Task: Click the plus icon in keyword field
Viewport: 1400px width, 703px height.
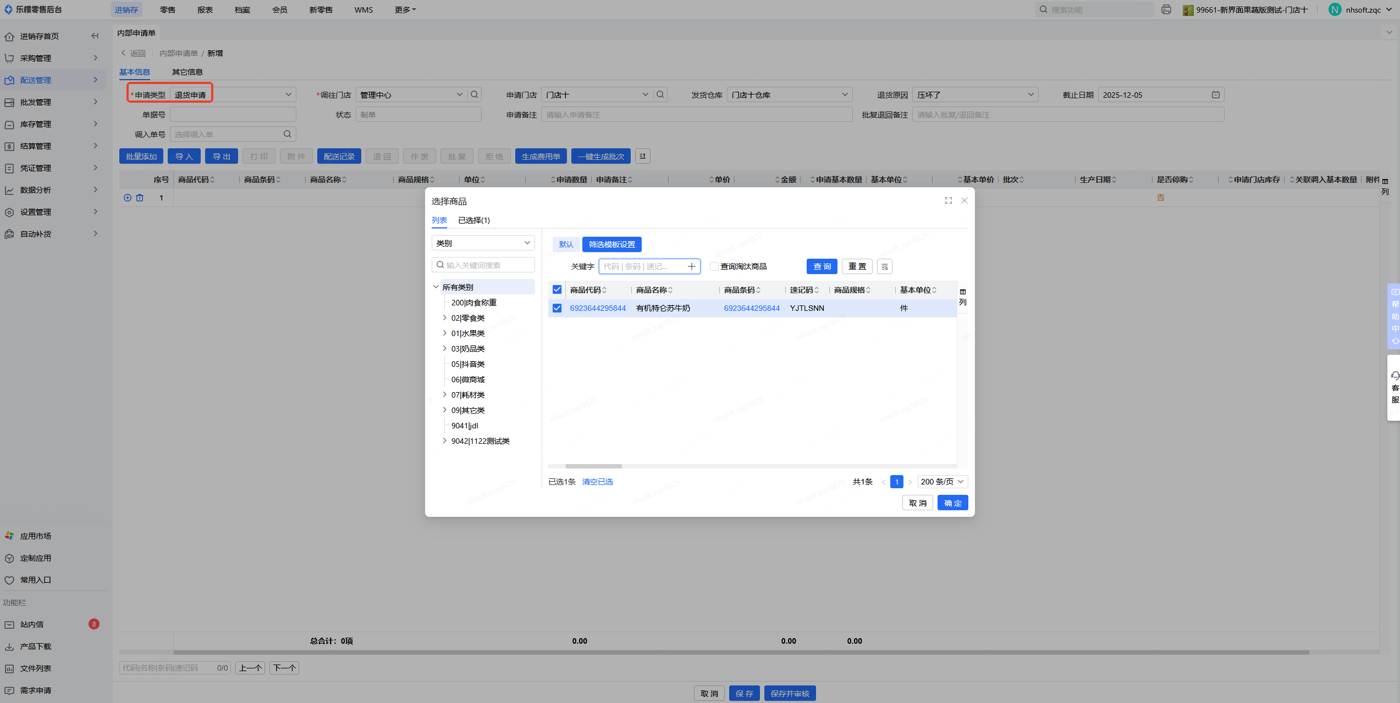Action: click(692, 266)
